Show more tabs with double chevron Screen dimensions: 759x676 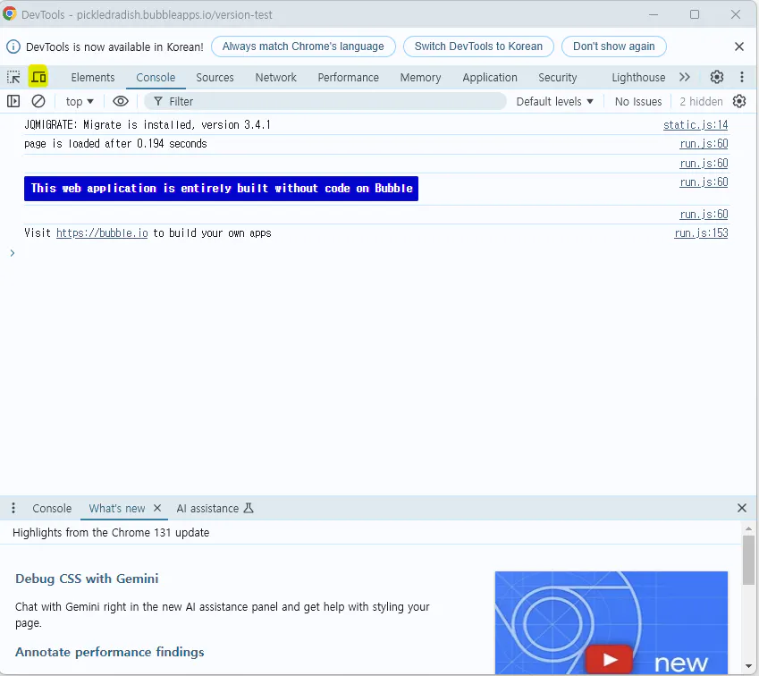click(x=685, y=77)
